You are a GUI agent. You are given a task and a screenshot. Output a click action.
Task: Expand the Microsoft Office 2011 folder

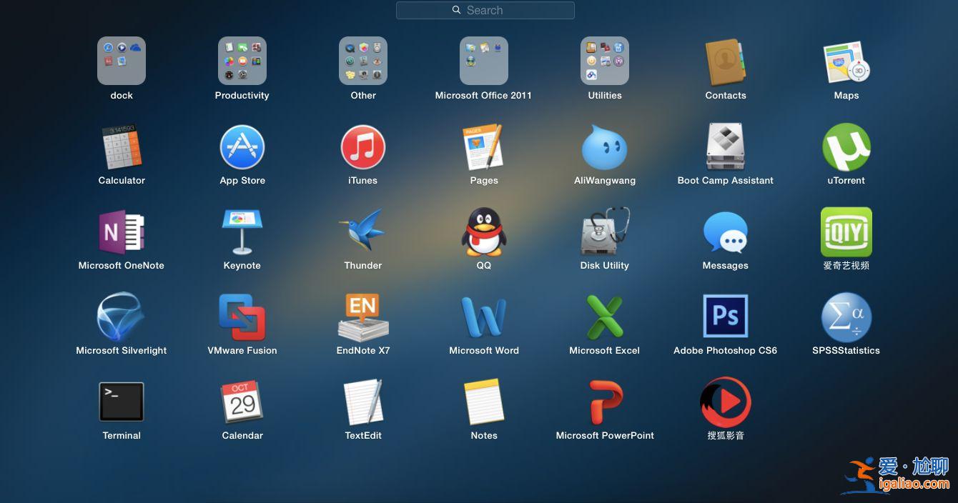click(x=484, y=61)
